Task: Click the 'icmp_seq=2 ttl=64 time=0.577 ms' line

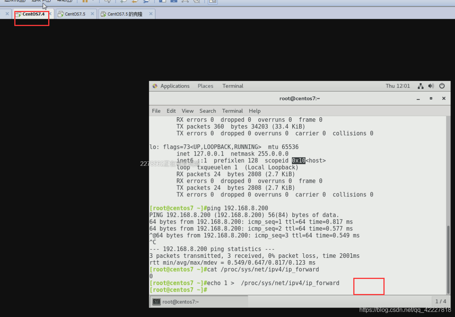Action: click(x=251, y=228)
